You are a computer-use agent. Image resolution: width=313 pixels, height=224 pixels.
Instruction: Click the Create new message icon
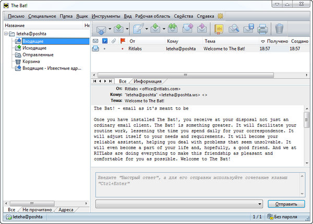click(x=138, y=29)
